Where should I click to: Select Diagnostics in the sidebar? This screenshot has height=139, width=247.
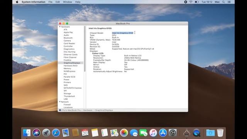click(69, 49)
